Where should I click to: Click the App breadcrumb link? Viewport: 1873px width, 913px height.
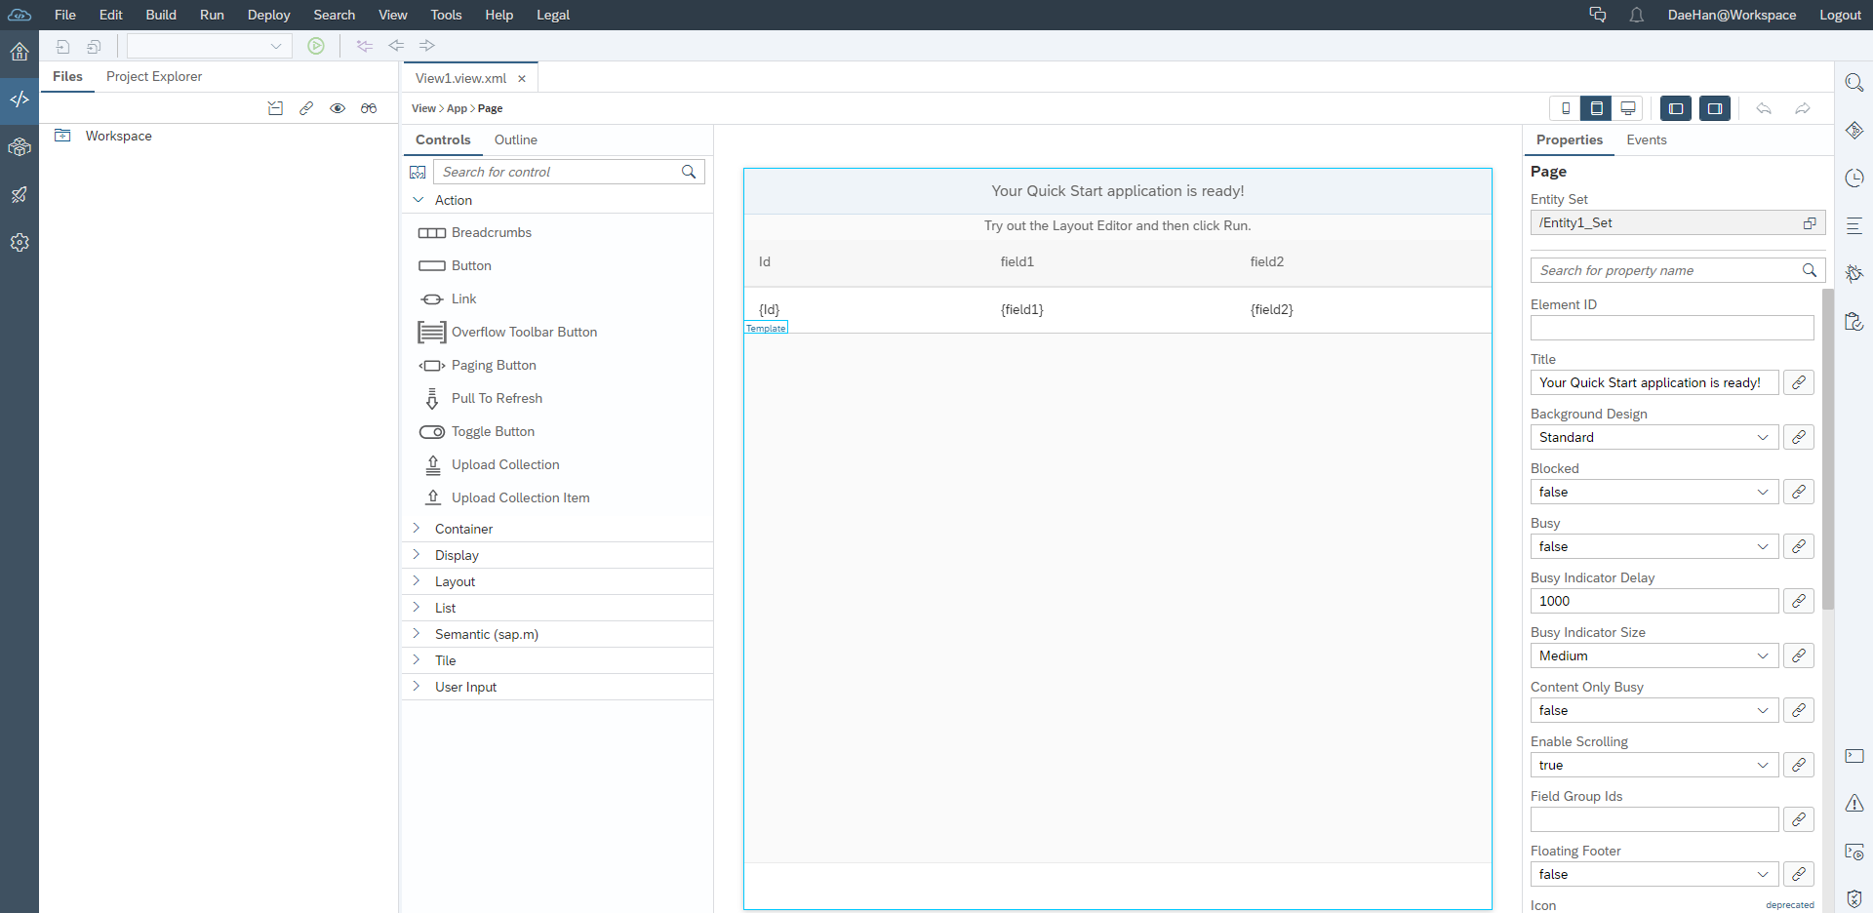coord(457,108)
